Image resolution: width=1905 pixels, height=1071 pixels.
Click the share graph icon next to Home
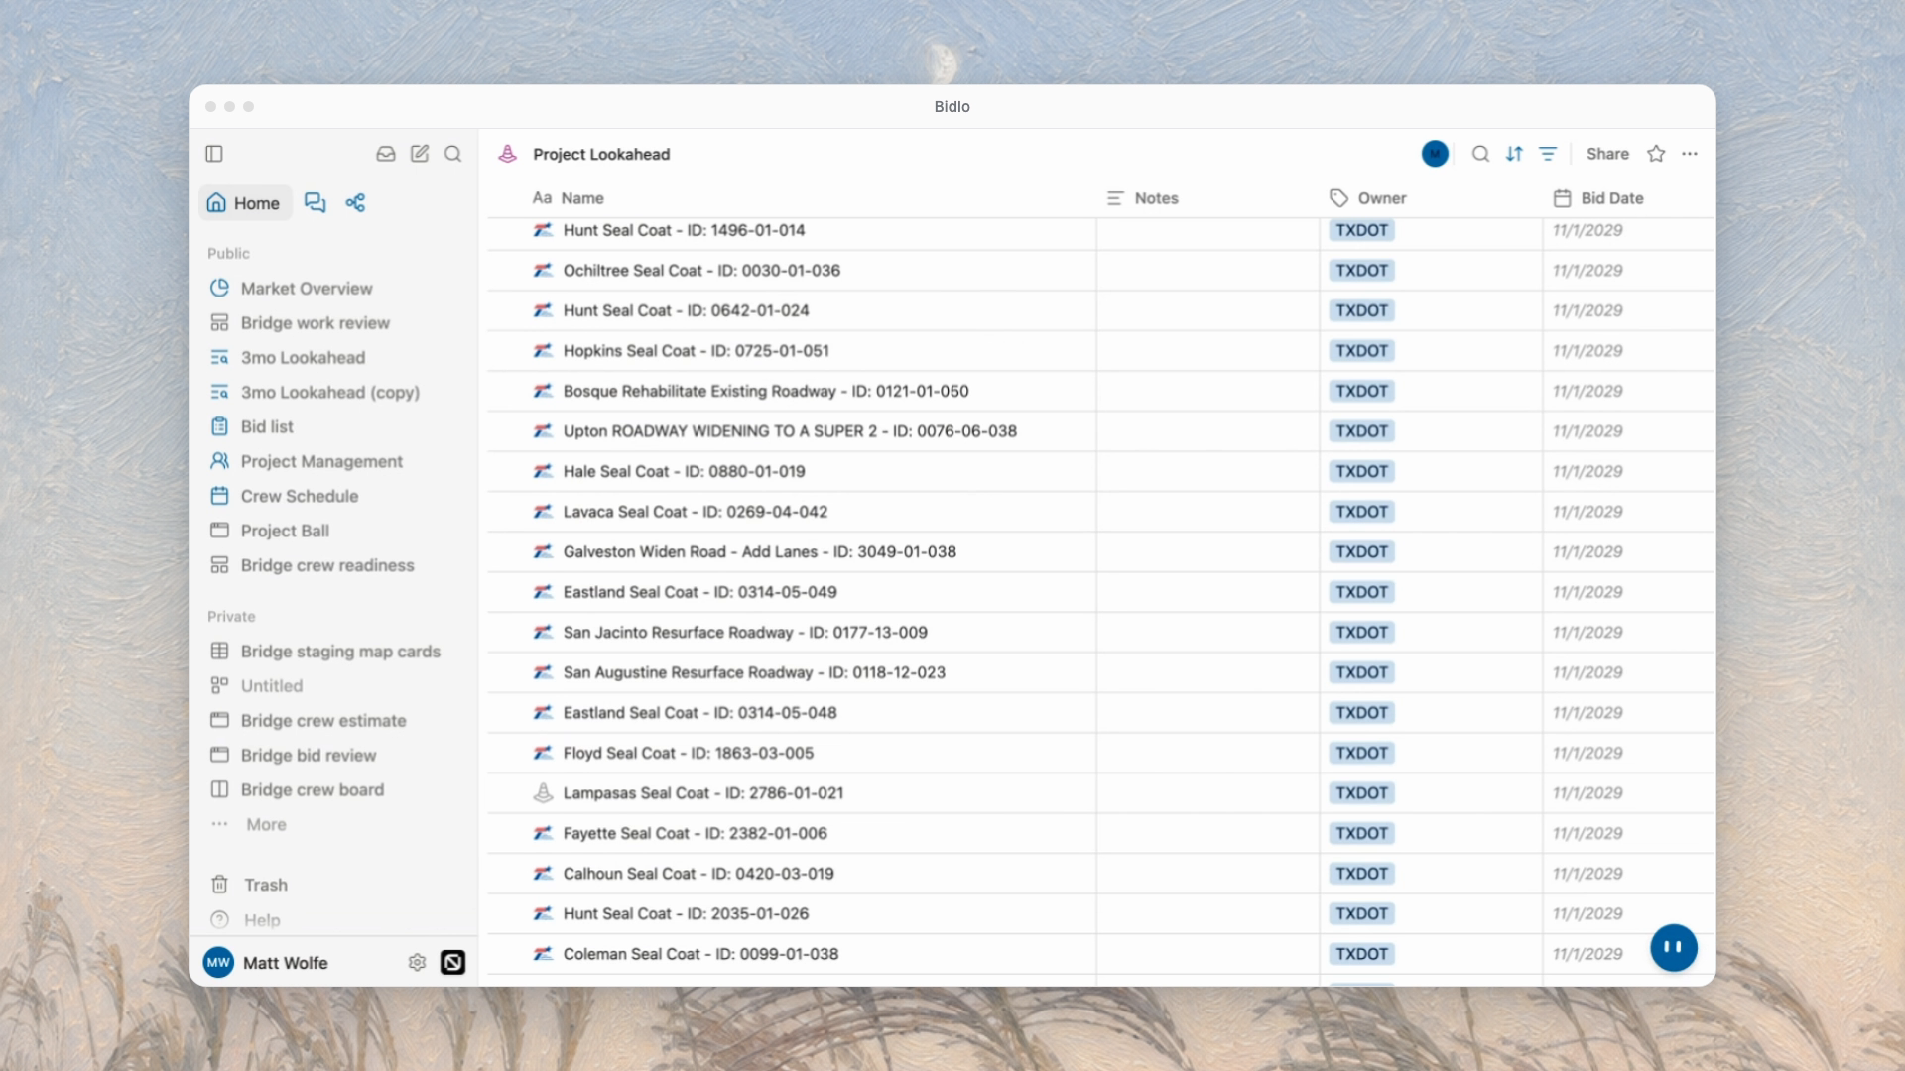click(355, 203)
